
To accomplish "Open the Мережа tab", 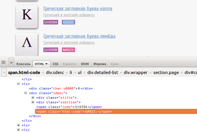I will [x=100, y=64].
